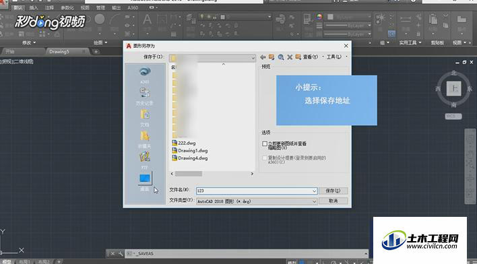The image size is (477, 264).
Task: Open 文档 documents in places sidebar
Action: pyautogui.click(x=145, y=119)
